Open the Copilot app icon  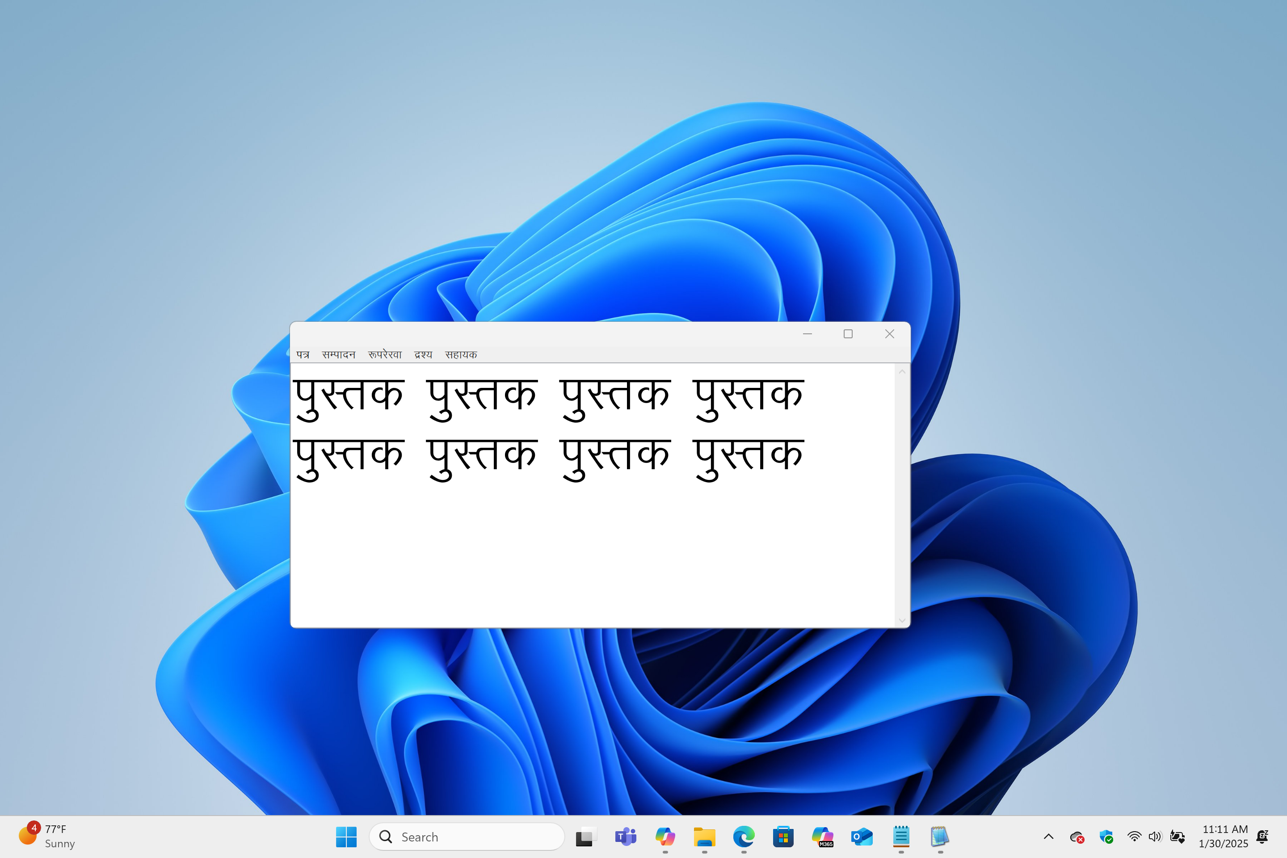[x=665, y=837]
